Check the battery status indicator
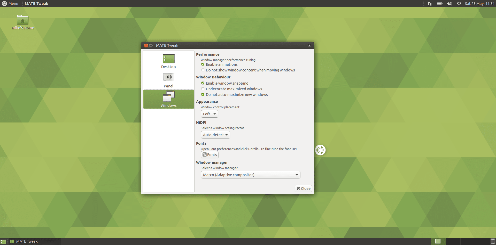Viewport: 496px width, 245px height. tap(440, 4)
